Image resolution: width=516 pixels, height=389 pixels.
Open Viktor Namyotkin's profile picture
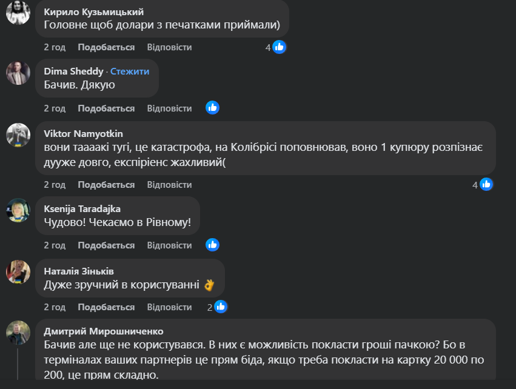coord(18,135)
